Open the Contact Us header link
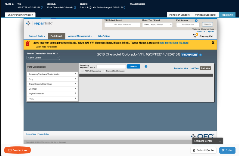239x156 pixels. click(x=200, y=32)
